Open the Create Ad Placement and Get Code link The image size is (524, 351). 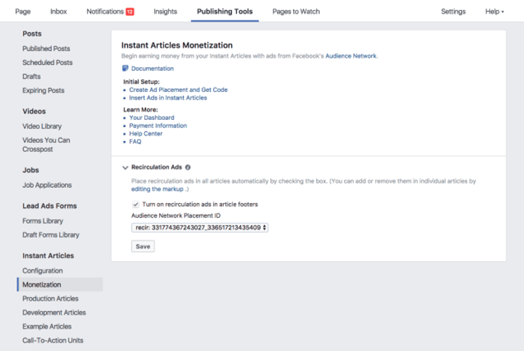coord(178,90)
